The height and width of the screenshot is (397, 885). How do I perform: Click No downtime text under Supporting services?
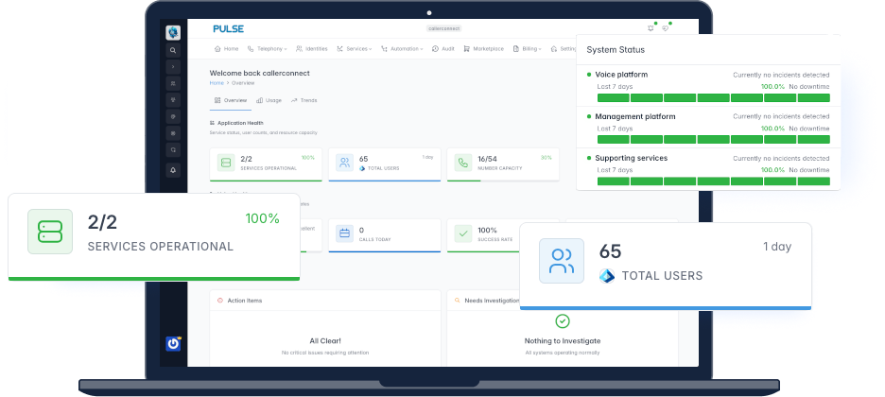809,170
